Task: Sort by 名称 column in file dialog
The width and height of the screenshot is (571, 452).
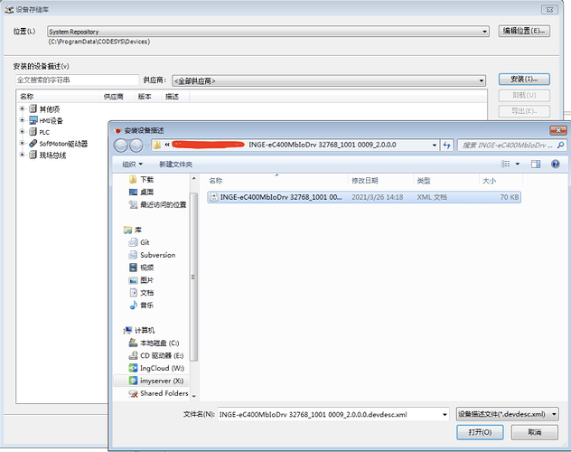Action: (x=216, y=181)
